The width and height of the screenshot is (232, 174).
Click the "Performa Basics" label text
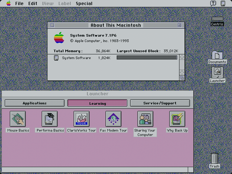(50, 130)
